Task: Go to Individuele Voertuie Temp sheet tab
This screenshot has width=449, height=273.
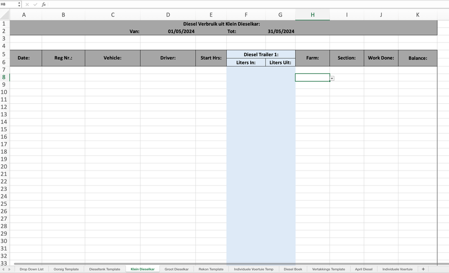Action: [x=254, y=269]
